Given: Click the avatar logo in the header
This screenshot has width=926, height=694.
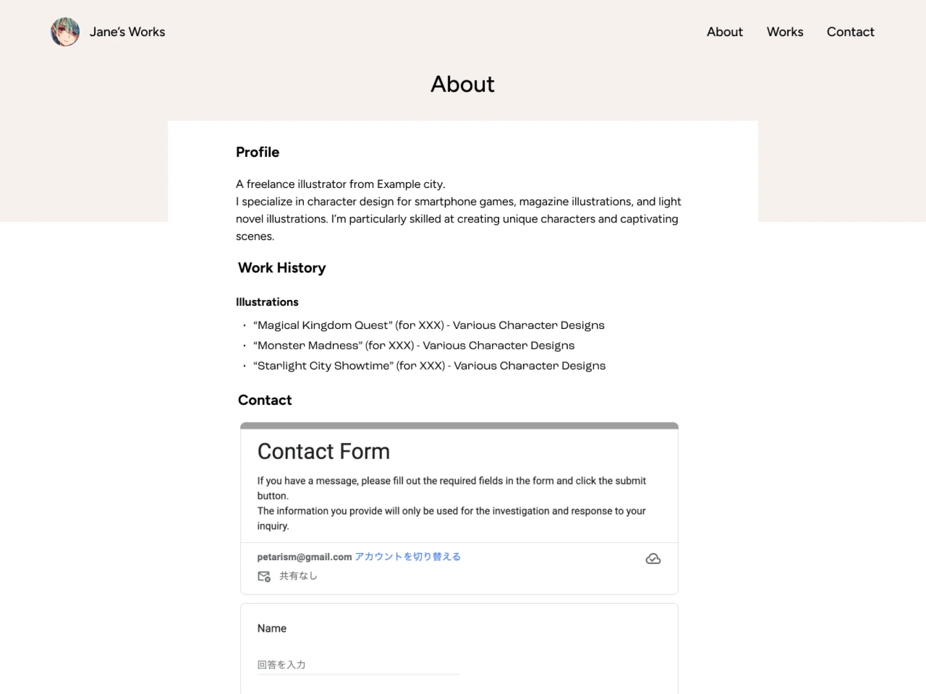Looking at the screenshot, I should coord(65,32).
